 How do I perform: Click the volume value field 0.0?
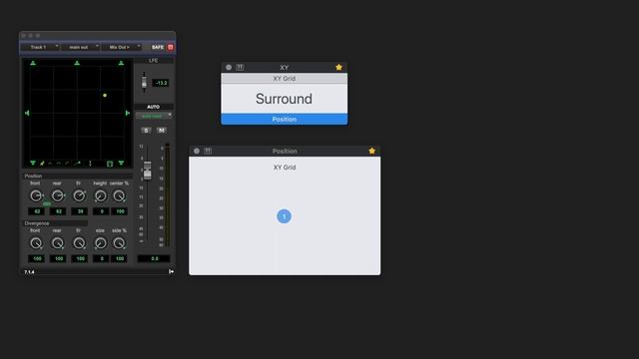(154, 258)
